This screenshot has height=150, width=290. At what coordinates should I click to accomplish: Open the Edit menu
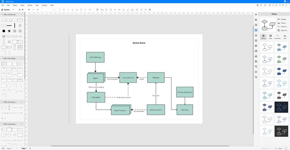(x=8, y=5)
